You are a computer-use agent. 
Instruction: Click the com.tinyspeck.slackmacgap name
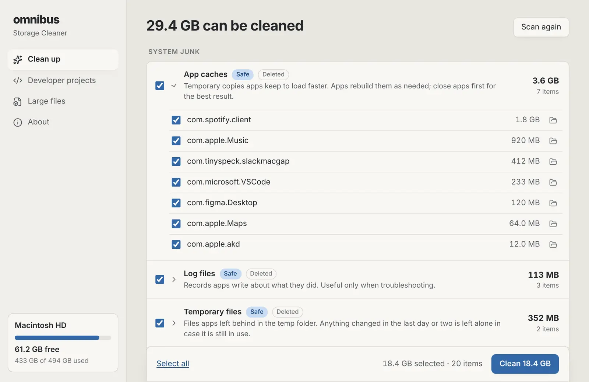point(238,161)
